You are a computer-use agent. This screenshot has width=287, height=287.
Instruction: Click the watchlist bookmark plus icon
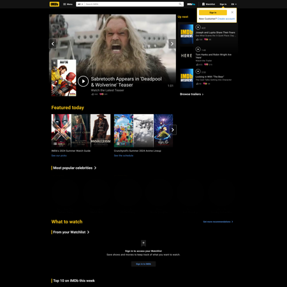[143, 243]
